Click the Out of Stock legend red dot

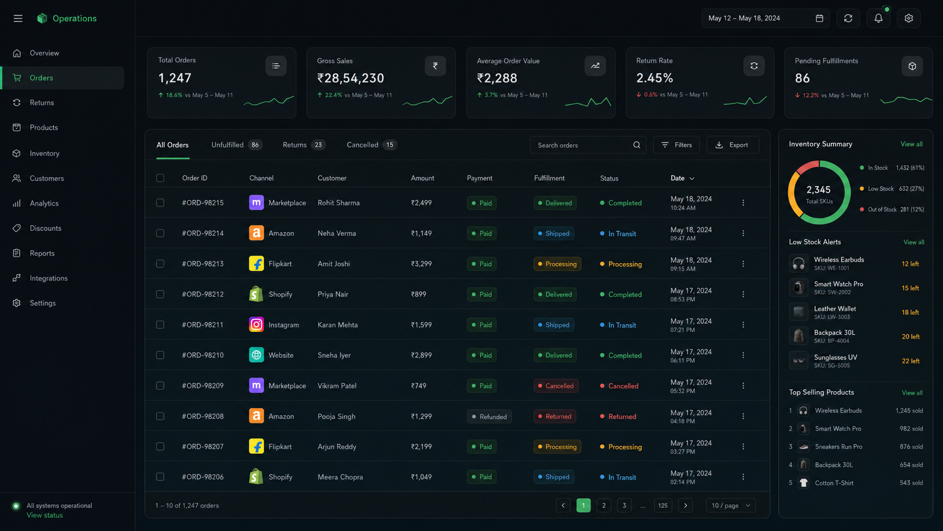coord(862,209)
